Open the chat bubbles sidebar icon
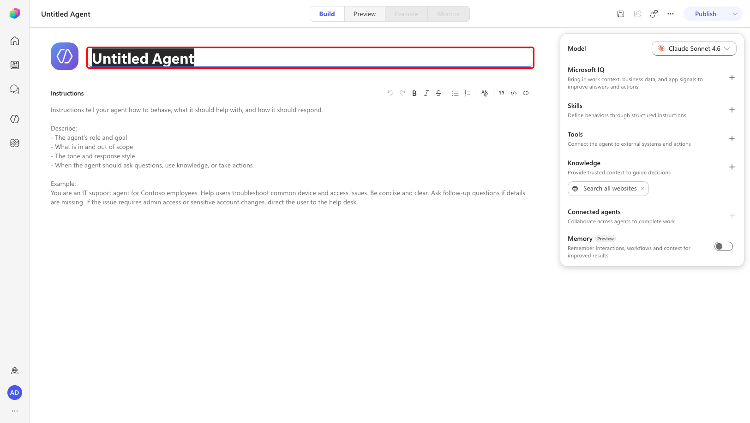750x423 pixels. [15, 89]
